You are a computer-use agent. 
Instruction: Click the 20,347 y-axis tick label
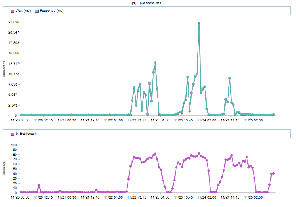(x=14, y=32)
